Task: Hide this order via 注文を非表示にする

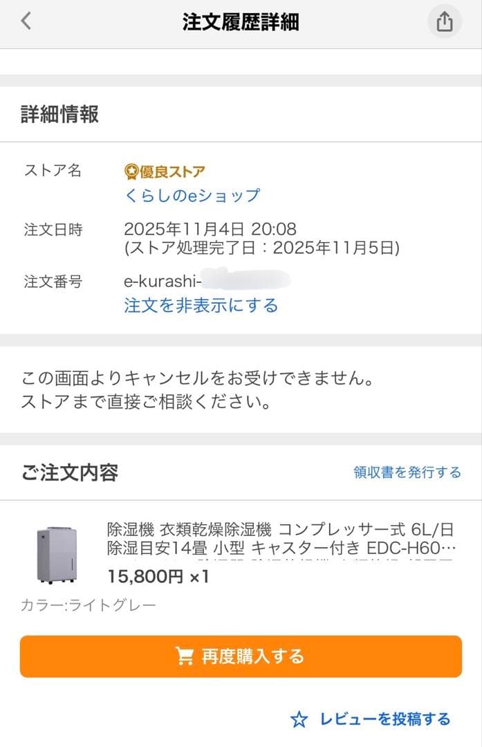Action: pyautogui.click(x=201, y=305)
